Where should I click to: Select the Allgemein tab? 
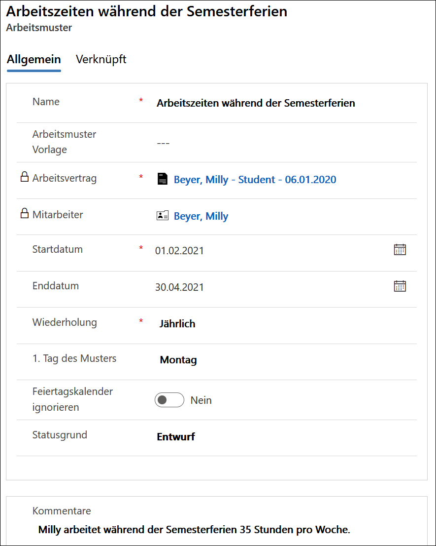(34, 59)
